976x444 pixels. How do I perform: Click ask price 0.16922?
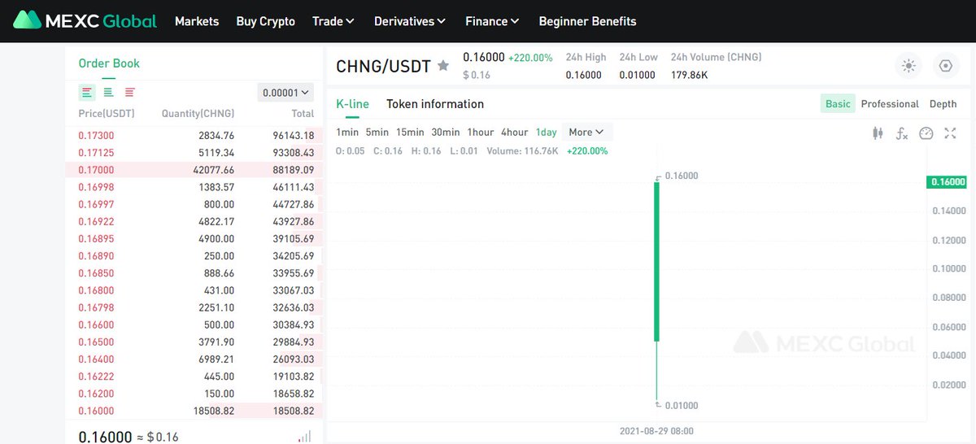96,221
